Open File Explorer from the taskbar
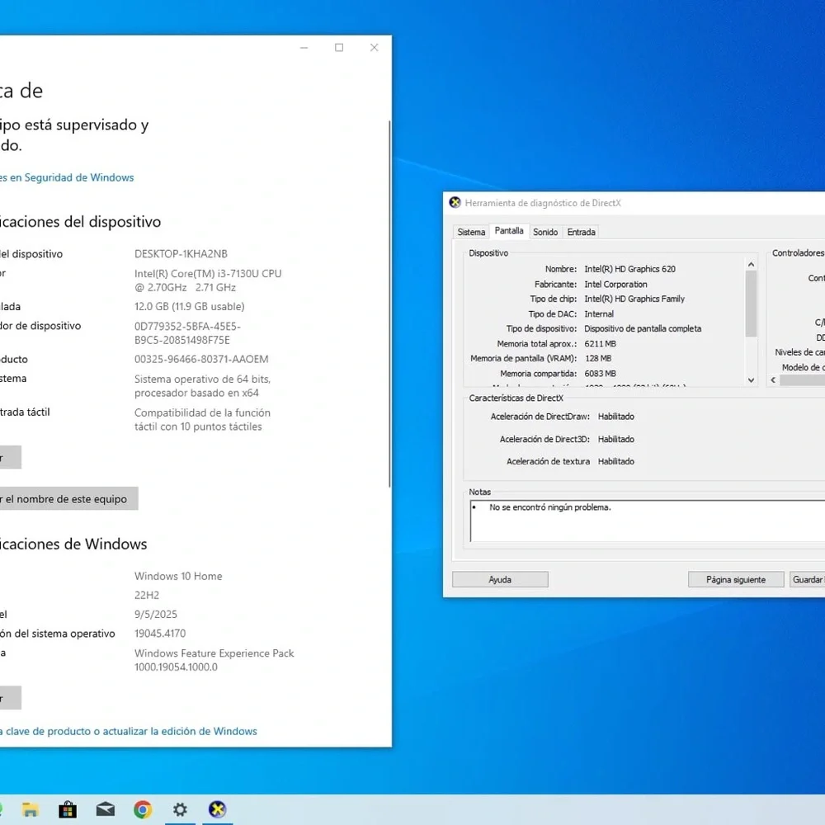This screenshot has height=825, width=825. coord(31,809)
